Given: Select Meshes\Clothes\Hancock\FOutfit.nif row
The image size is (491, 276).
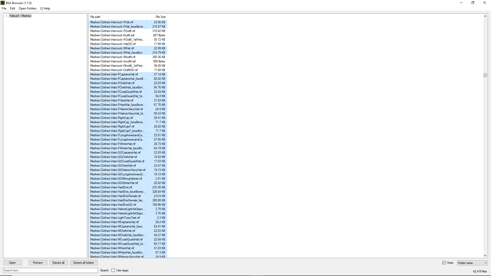Looking at the screenshot, I should 128,31.
